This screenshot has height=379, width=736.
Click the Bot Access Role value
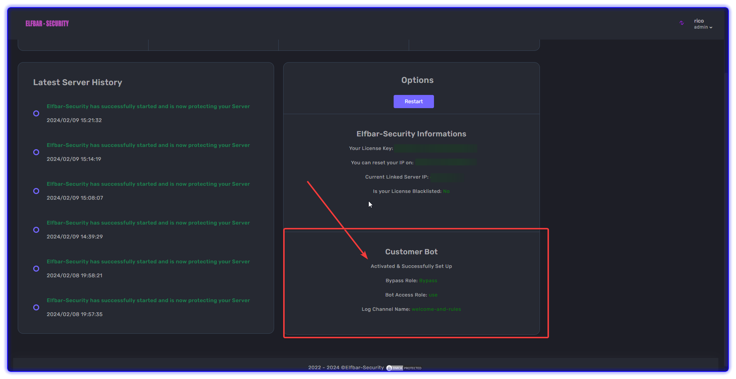(x=433, y=295)
